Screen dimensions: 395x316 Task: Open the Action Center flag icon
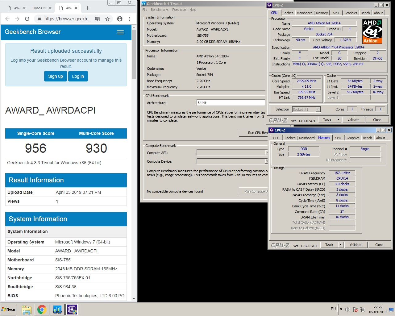355,309
